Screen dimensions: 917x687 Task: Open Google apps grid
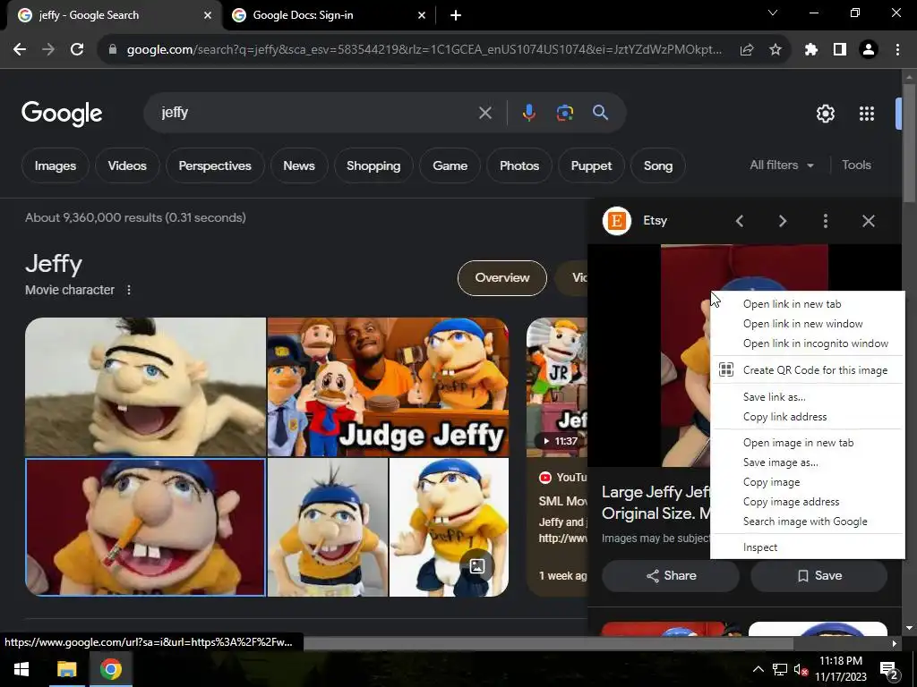pyautogui.click(x=867, y=114)
